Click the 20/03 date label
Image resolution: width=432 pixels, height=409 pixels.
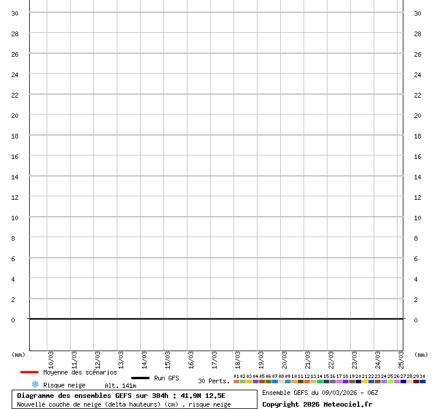(285, 358)
